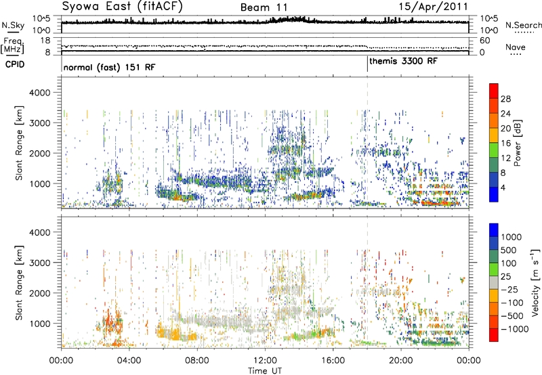This screenshot has height=375, width=542.
Task: Select the 'Freq. [MHz]' axis label
Action: [12, 46]
